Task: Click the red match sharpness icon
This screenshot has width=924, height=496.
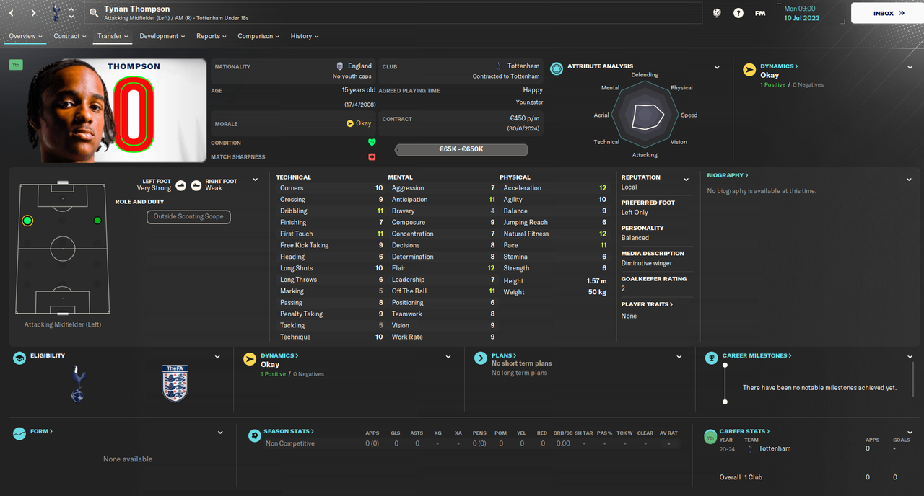Action: pos(372,156)
